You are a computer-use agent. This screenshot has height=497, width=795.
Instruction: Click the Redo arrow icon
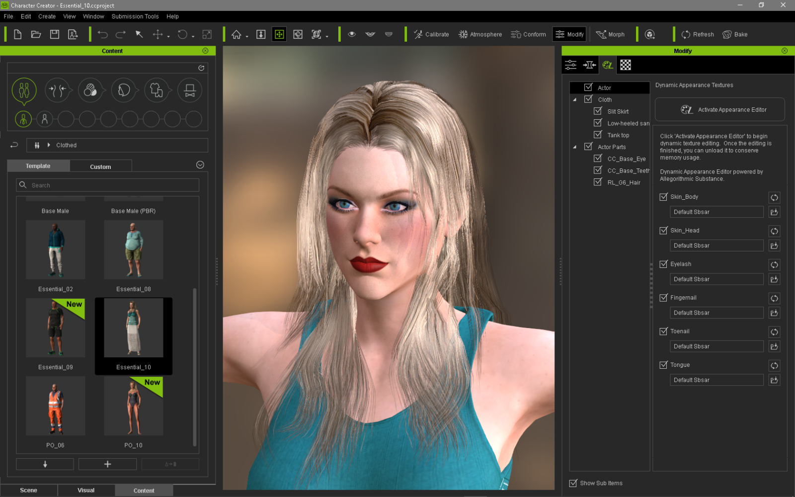pos(121,34)
